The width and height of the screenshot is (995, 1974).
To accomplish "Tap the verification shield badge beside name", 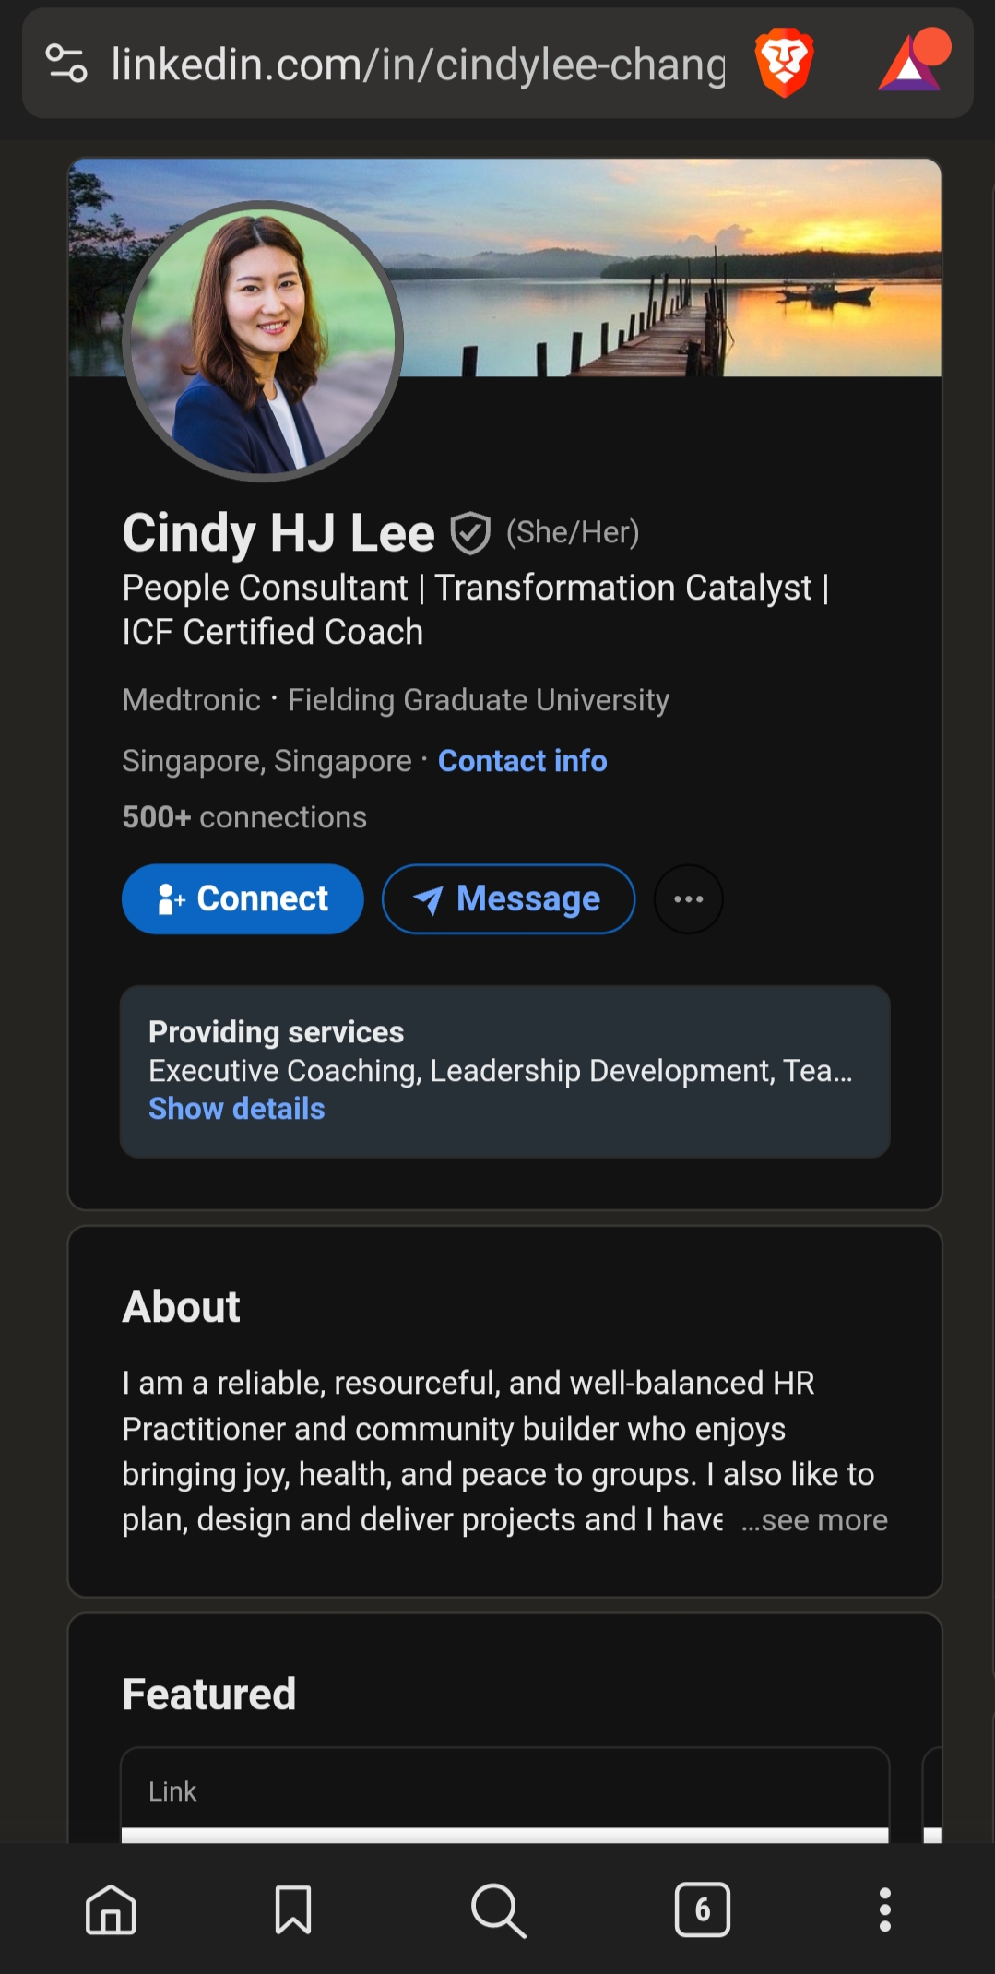I will (x=470, y=533).
